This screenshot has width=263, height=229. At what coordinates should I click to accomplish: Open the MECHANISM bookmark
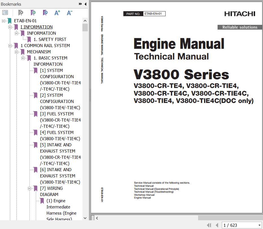(x=39, y=52)
